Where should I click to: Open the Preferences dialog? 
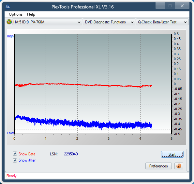[158, 166]
